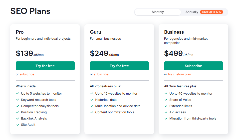Open the subscribe link under Pro

click(27, 74)
